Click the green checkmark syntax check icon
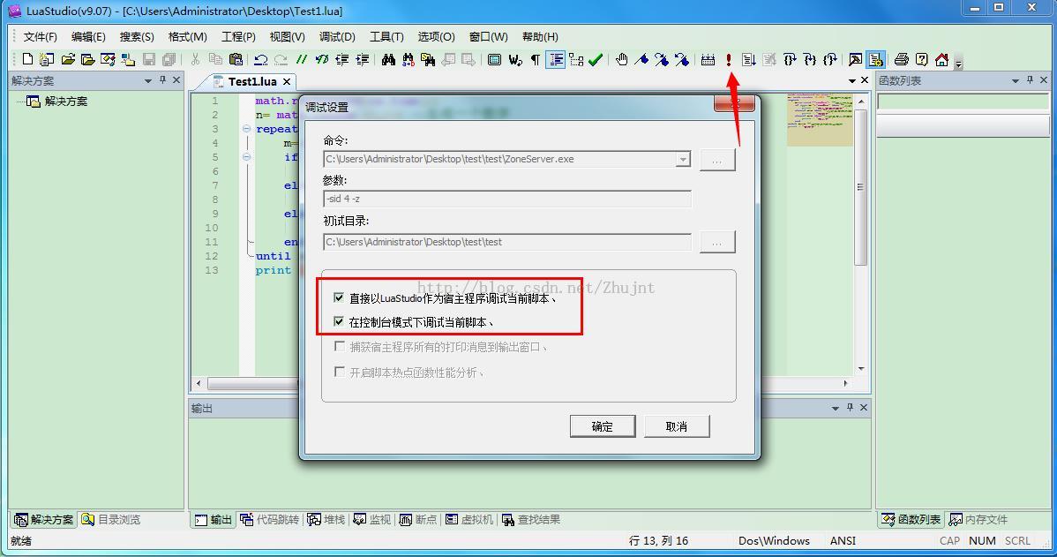The height and width of the screenshot is (557, 1057). pos(596,59)
